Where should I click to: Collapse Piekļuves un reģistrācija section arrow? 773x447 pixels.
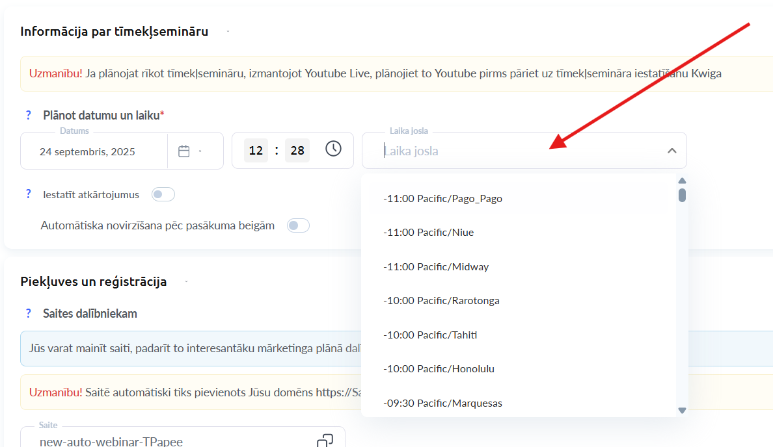186,281
